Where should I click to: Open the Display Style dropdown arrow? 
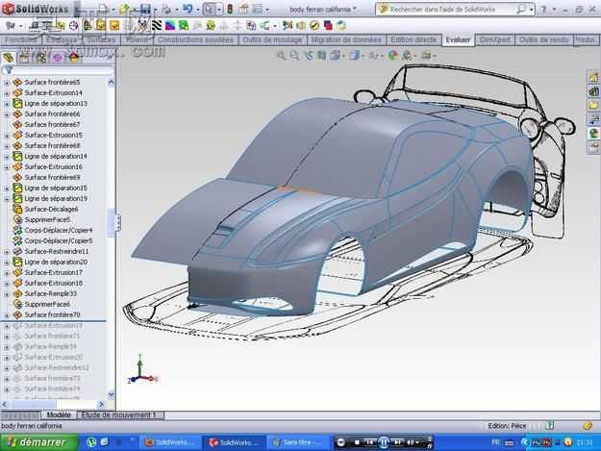click(x=363, y=56)
